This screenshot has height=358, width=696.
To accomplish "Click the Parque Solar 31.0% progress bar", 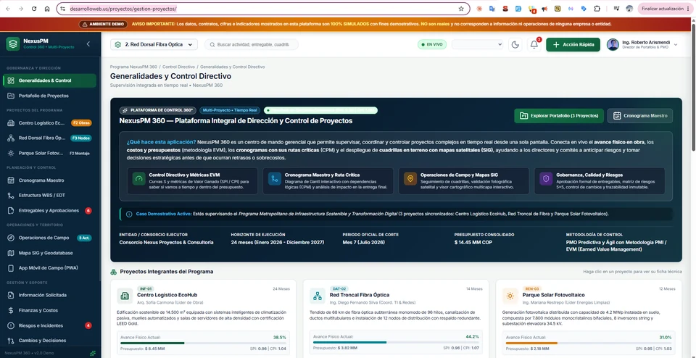I will (x=588, y=343).
